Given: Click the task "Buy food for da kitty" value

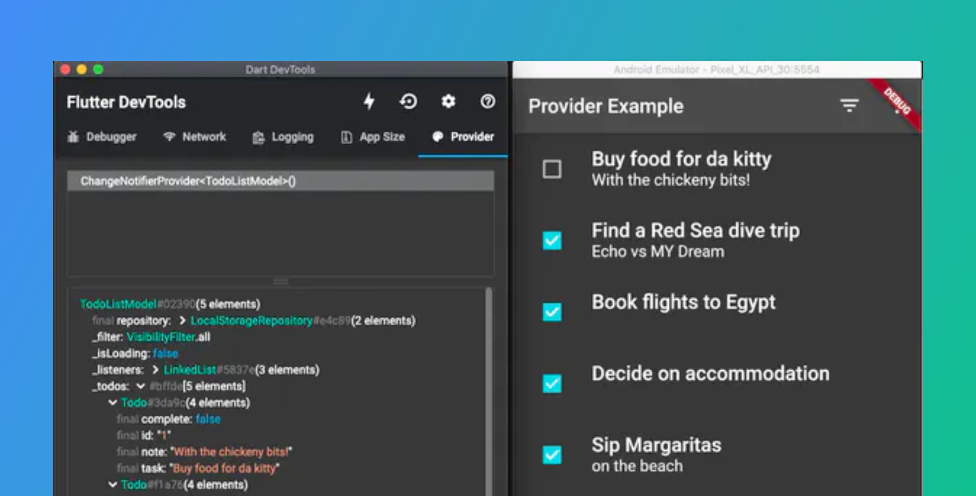Looking at the screenshot, I should [225, 468].
